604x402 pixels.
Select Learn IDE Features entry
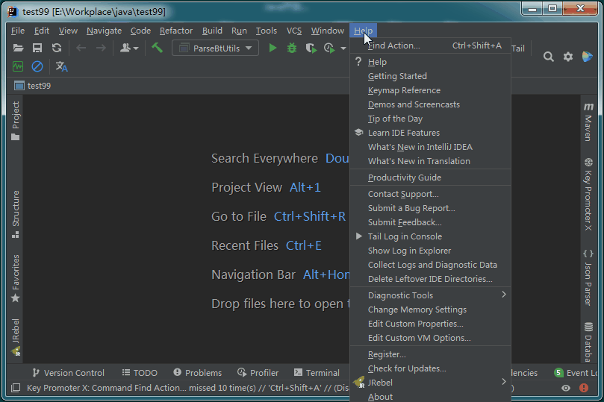[430, 133]
